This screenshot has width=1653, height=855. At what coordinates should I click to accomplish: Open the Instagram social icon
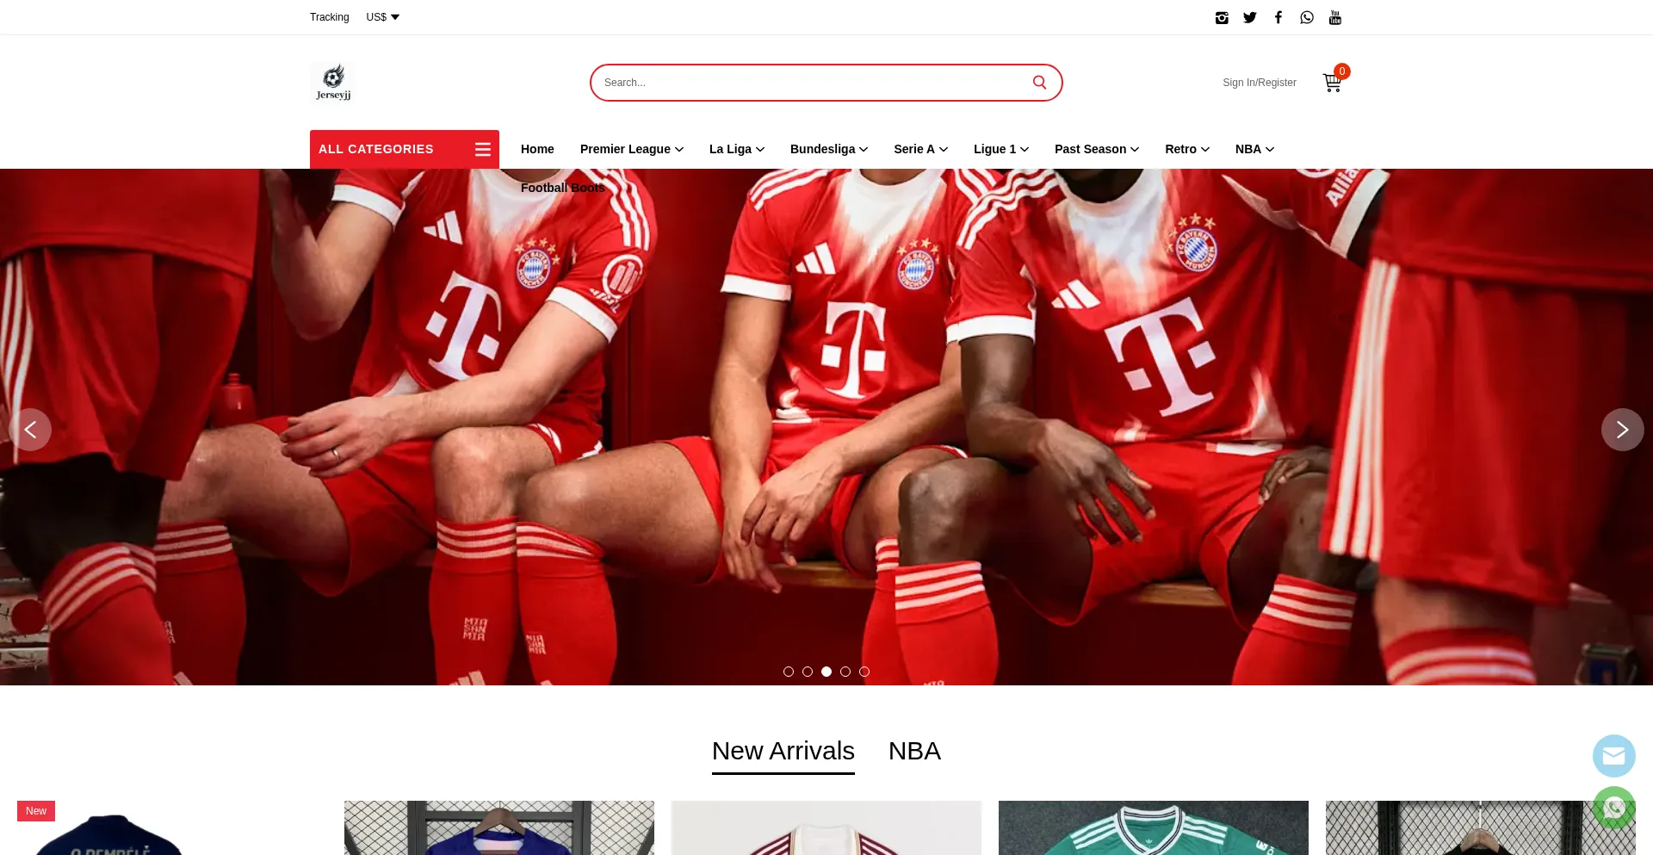1221,18
